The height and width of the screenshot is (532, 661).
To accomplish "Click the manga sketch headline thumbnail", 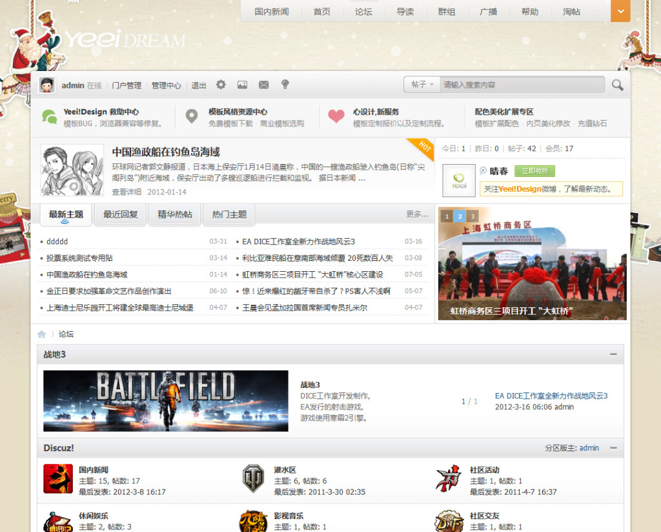I will (x=72, y=170).
